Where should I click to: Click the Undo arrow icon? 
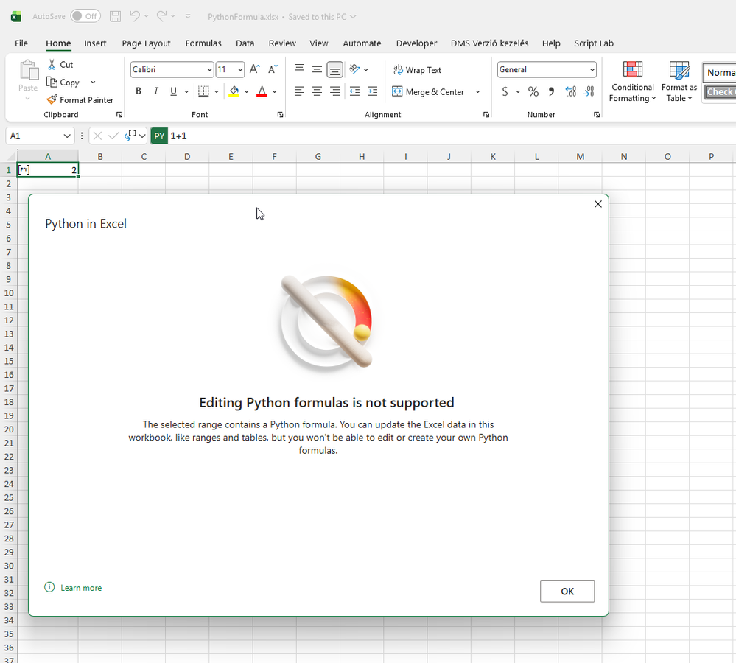(x=134, y=16)
